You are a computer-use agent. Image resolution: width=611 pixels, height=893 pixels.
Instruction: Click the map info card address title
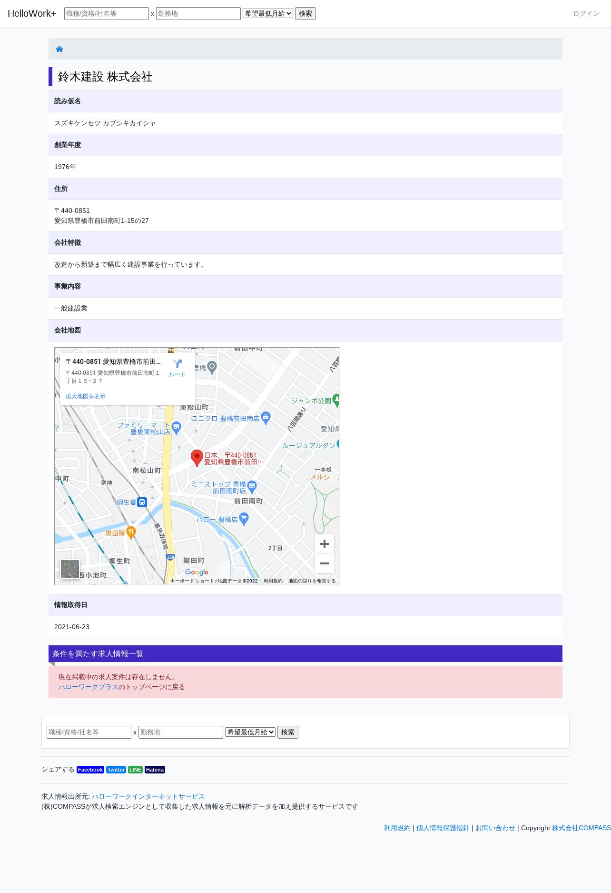pos(113,361)
